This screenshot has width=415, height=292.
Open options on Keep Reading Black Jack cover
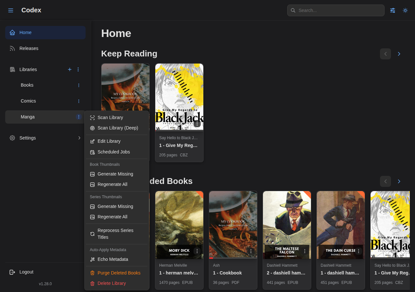tap(197, 124)
